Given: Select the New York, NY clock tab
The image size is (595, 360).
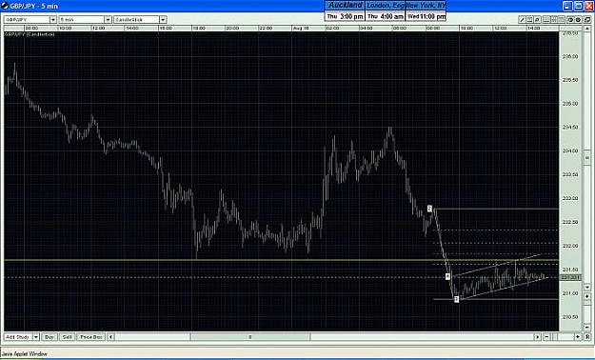Looking at the screenshot, I should [426, 6].
